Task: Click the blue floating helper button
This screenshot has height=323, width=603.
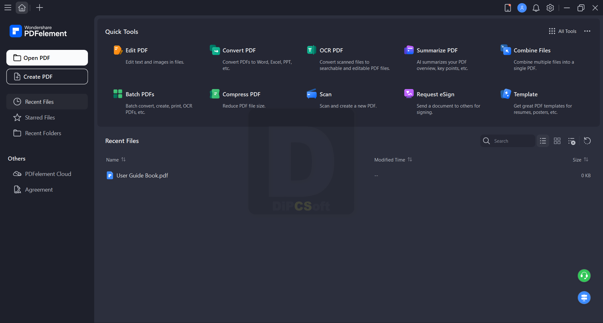Action: (584, 298)
